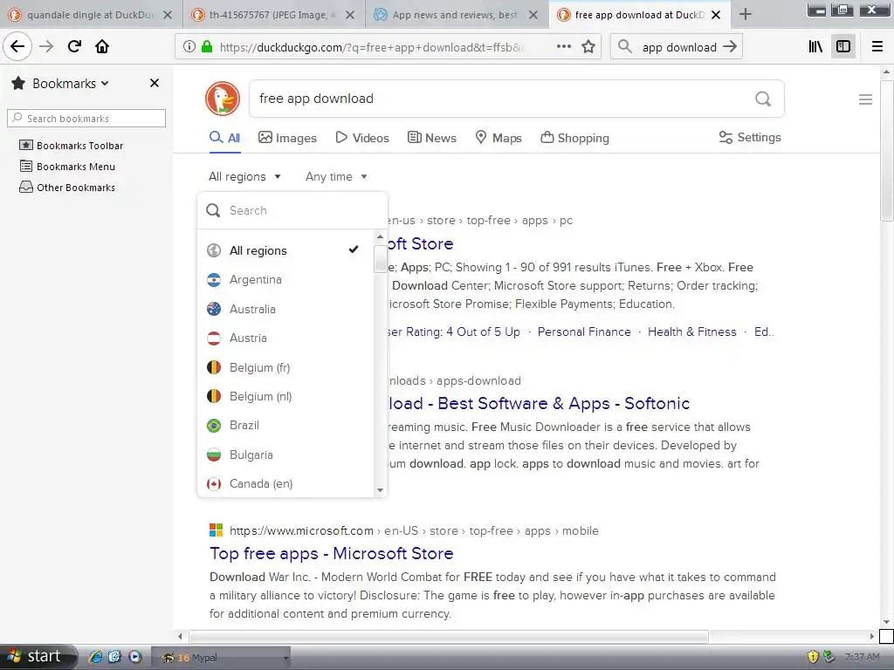Screen dimensions: 894x670
Task: Click the DuckDuckGo search magnifier button
Action: click(x=763, y=99)
